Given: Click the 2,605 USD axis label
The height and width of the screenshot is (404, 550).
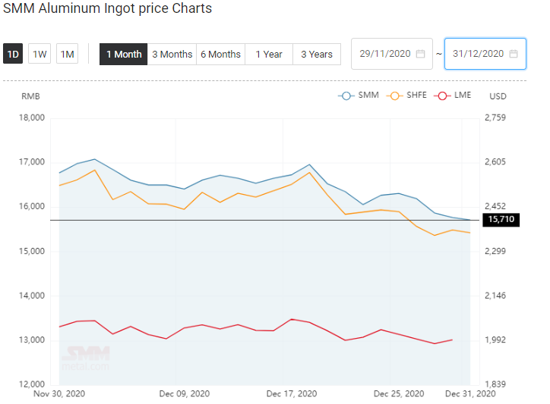Looking at the screenshot, I should pos(495,162).
